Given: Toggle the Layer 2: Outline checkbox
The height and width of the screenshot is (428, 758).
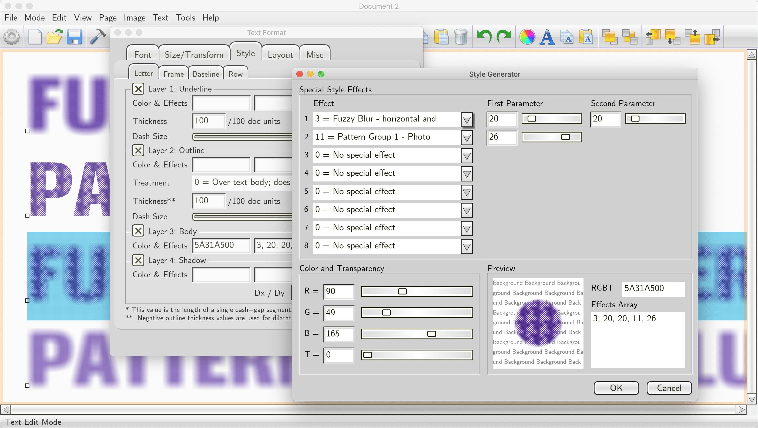Looking at the screenshot, I should click(x=138, y=150).
